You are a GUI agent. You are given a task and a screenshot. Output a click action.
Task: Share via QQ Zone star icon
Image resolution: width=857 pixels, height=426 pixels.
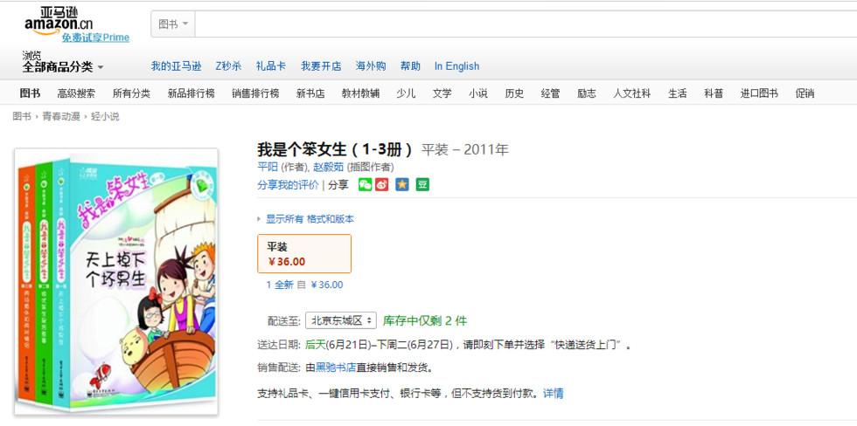pyautogui.click(x=402, y=185)
